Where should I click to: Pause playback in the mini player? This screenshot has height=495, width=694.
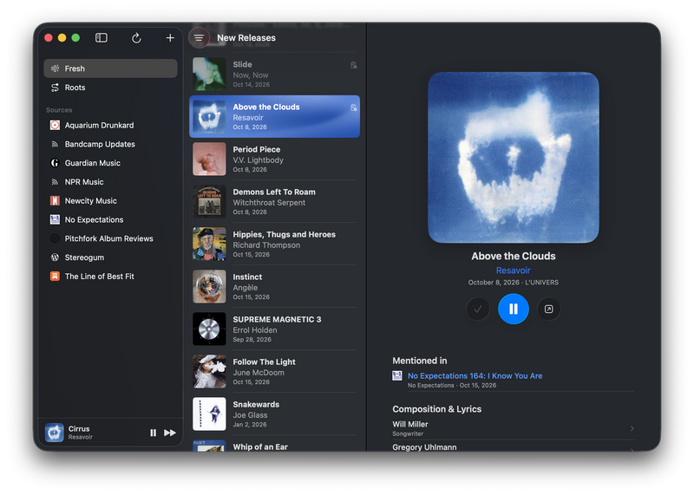[x=154, y=433]
